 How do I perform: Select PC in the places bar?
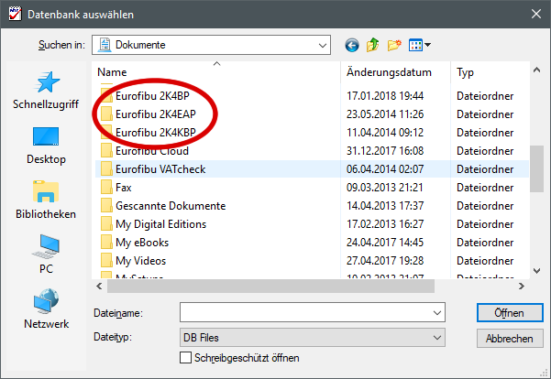tap(46, 254)
